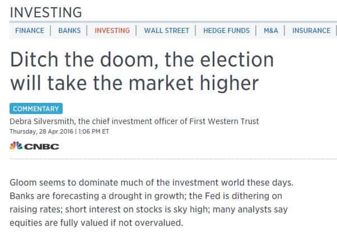The height and width of the screenshot is (237, 337).
Task: Click the blue COMMENTARY badge
Action: pyautogui.click(x=36, y=109)
